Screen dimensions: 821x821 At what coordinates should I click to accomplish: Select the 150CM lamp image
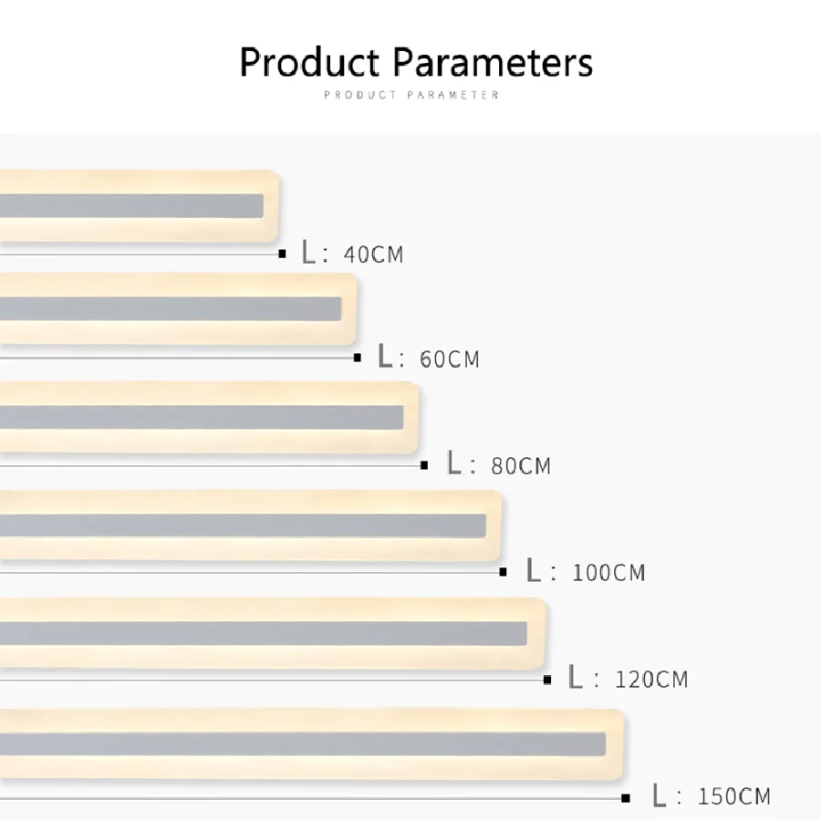click(x=310, y=743)
